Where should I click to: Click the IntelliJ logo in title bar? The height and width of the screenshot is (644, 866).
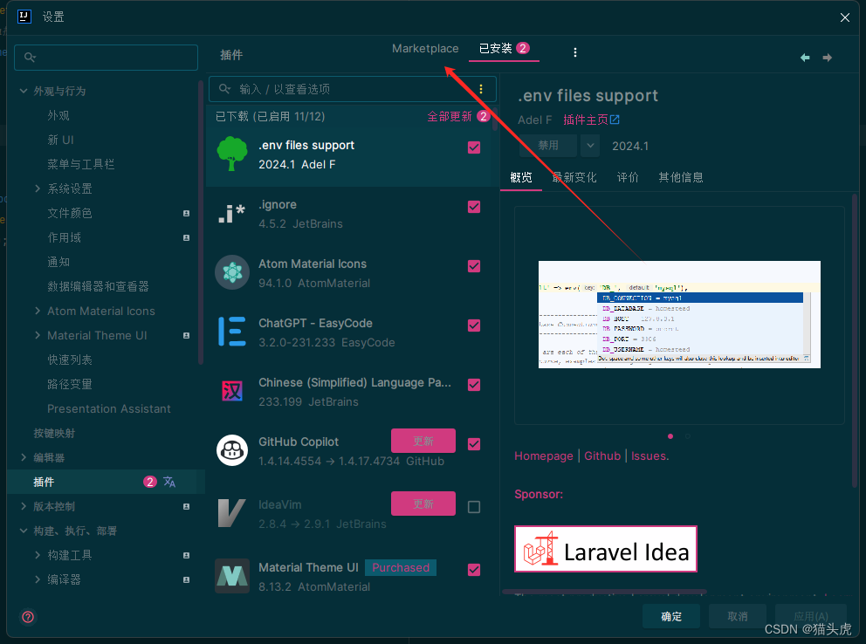point(24,17)
